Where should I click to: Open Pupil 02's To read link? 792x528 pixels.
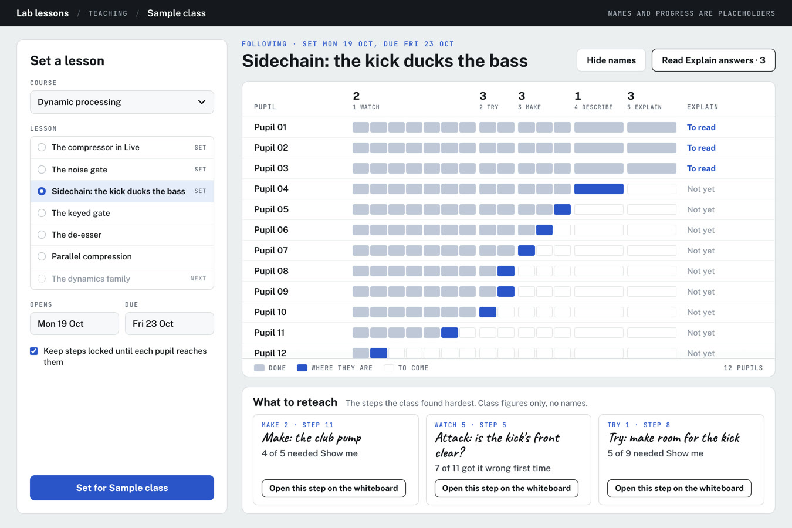click(x=701, y=148)
